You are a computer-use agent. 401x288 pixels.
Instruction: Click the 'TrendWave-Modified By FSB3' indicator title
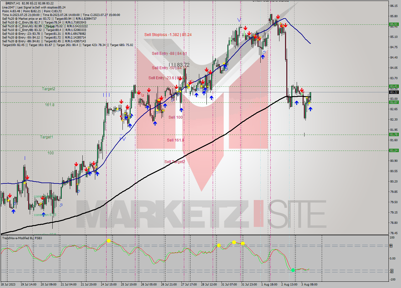point(22,238)
